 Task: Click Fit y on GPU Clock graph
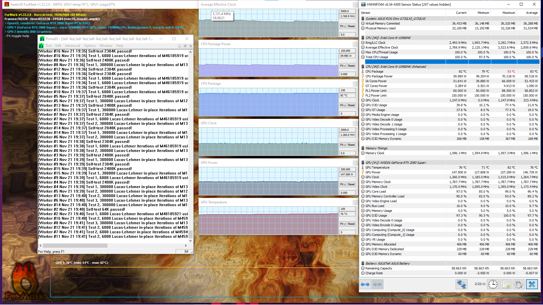[x=343, y=145]
